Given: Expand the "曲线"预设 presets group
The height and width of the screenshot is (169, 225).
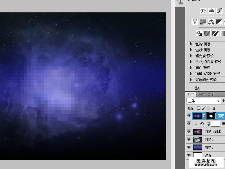Looking at the screenshot, I should click(x=191, y=50).
